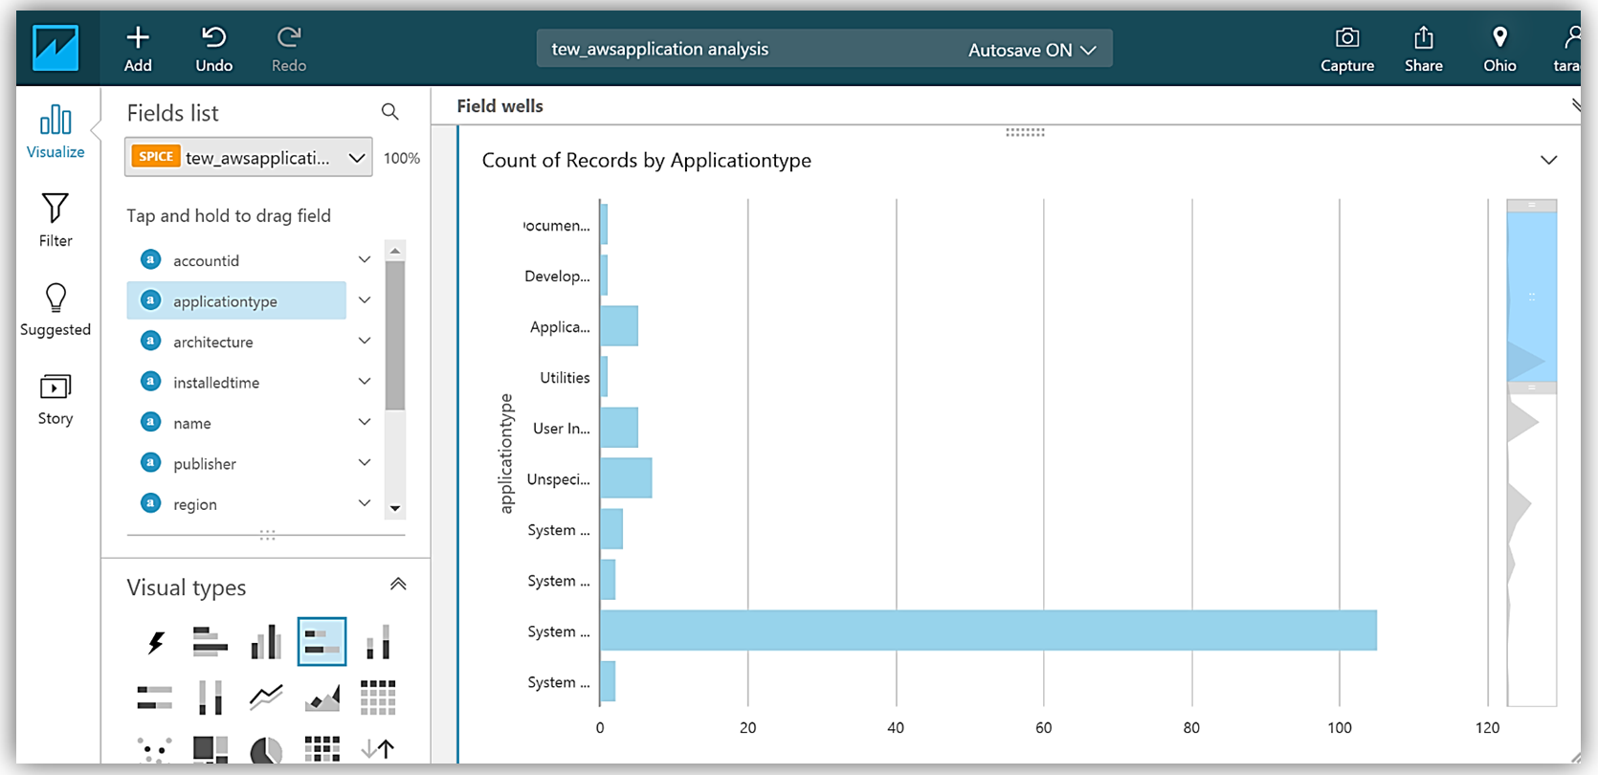Choose the line chart visual type
This screenshot has height=775, width=1598.
(266, 697)
